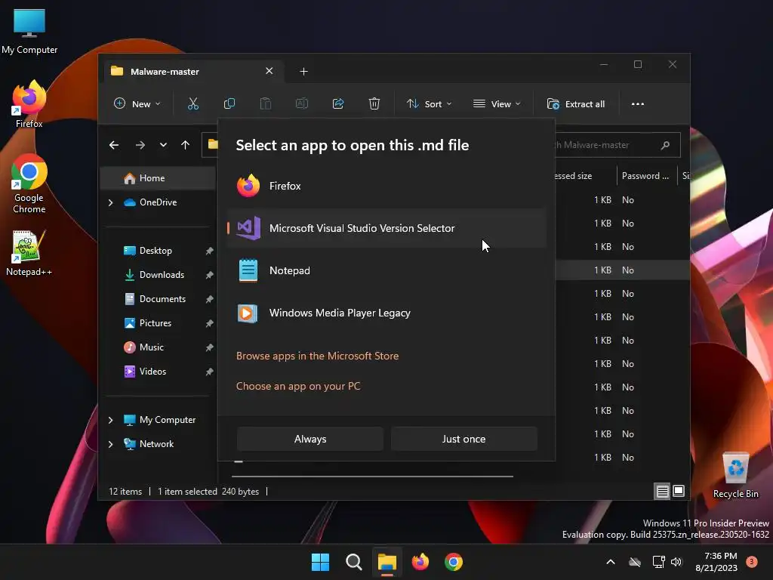Open recent locations chevron dropdown
The height and width of the screenshot is (580, 773).
pyautogui.click(x=163, y=145)
